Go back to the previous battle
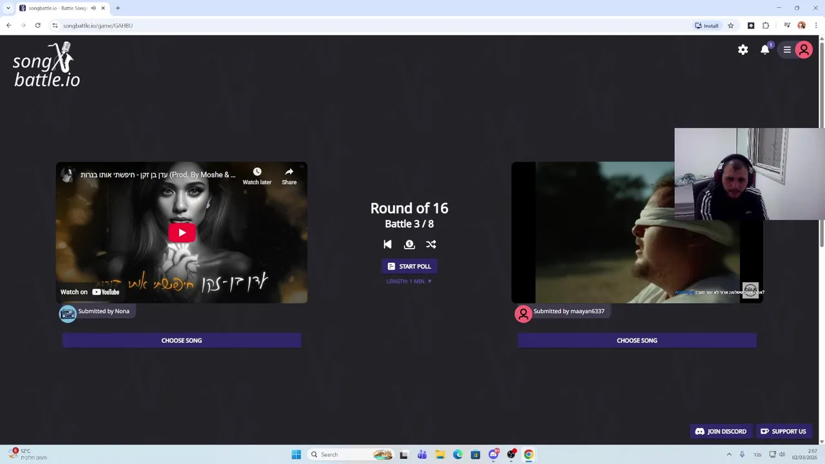Viewport: 825px width, 464px height. (x=387, y=244)
